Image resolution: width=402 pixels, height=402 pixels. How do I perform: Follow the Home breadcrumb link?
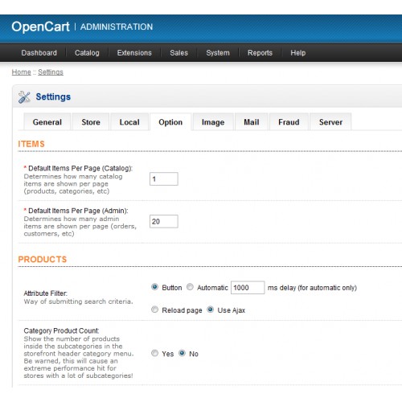pyautogui.click(x=22, y=72)
